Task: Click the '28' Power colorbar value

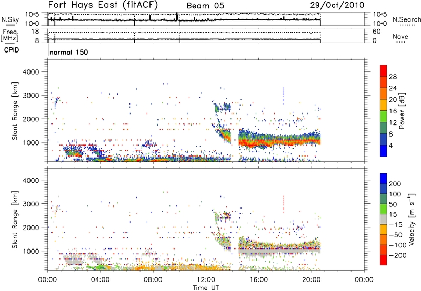Action: pyautogui.click(x=393, y=77)
